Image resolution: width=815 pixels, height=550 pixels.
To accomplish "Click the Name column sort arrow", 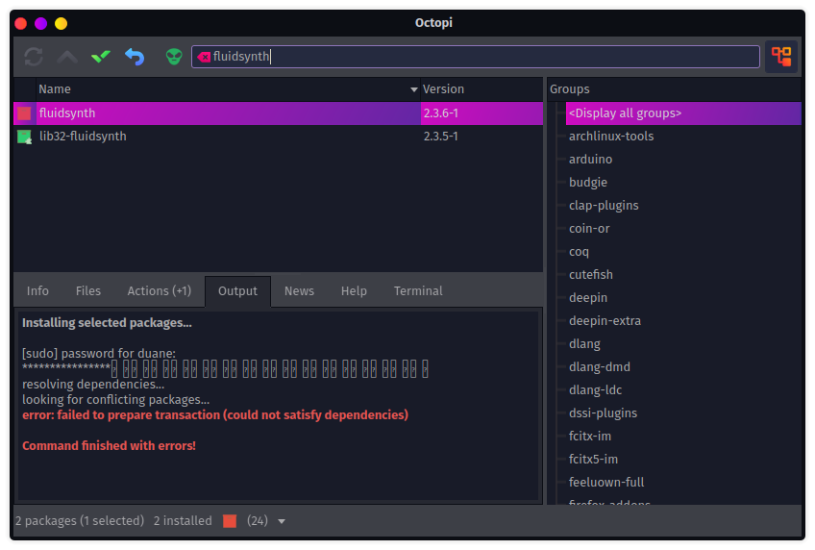I will (413, 89).
